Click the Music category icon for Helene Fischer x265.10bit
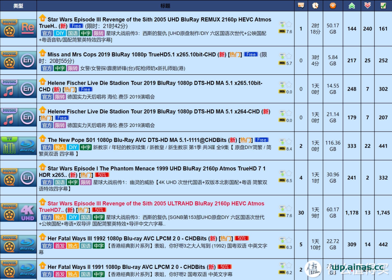 point(9,89)
